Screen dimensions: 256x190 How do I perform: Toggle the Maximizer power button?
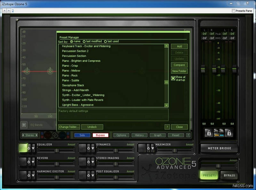[x=148, y=148]
